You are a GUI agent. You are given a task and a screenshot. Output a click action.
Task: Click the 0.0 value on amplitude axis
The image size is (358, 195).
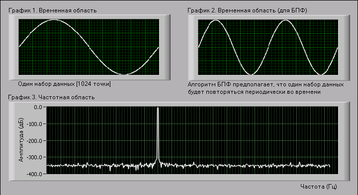[38, 107]
